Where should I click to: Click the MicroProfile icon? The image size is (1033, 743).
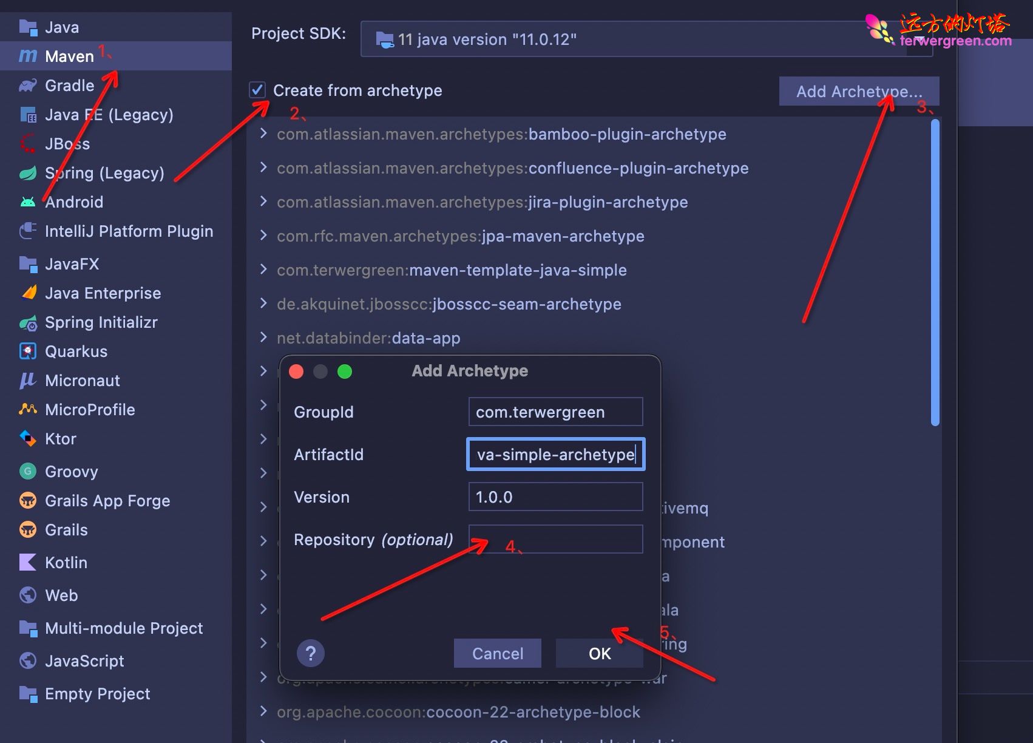[x=28, y=409]
